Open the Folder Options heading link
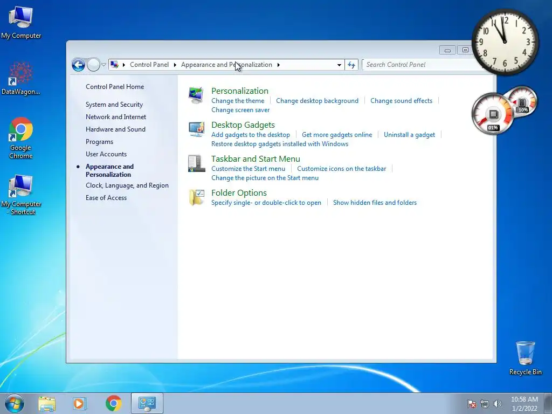 tap(239, 193)
